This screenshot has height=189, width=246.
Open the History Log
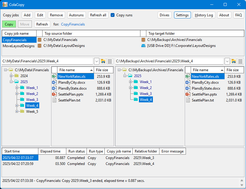pyautogui.click(x=204, y=15)
